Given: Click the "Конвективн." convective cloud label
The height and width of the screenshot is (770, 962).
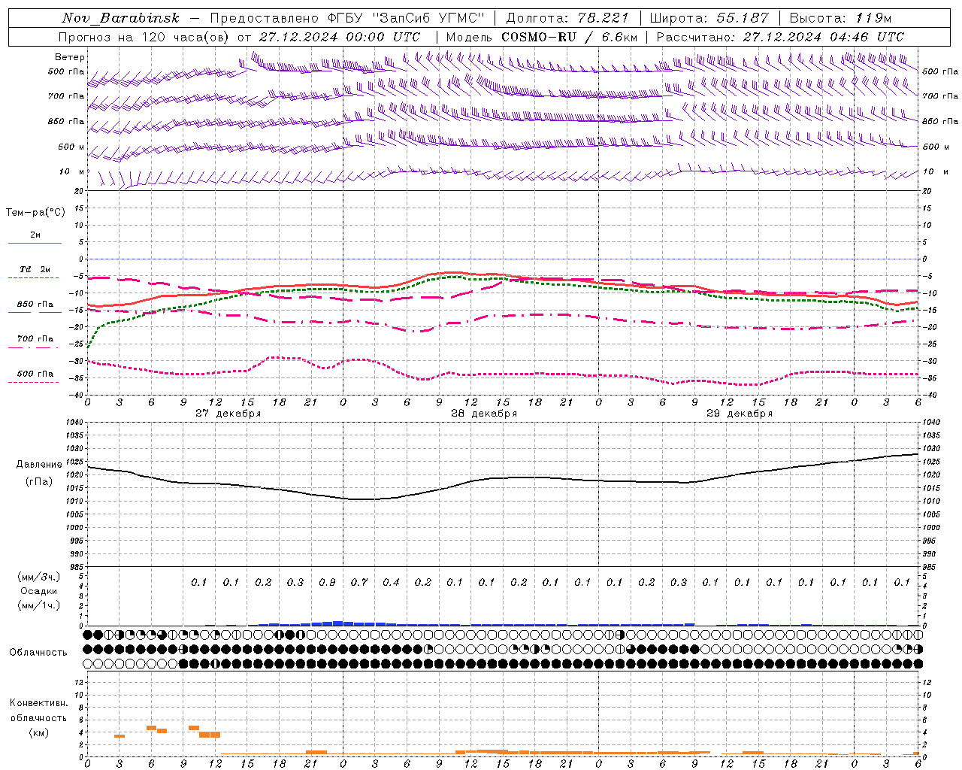Looking at the screenshot, I should [x=38, y=703].
